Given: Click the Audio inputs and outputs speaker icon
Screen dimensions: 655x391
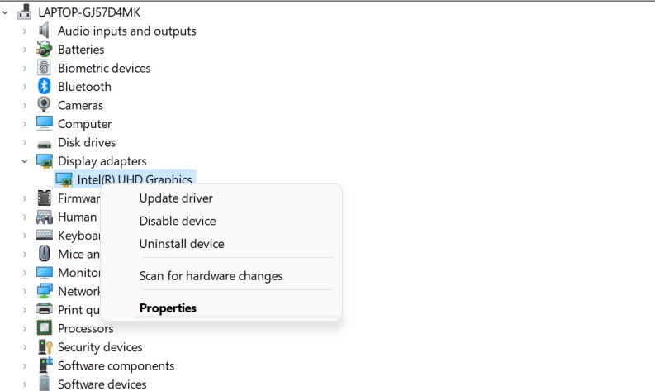Looking at the screenshot, I should click(x=45, y=31).
